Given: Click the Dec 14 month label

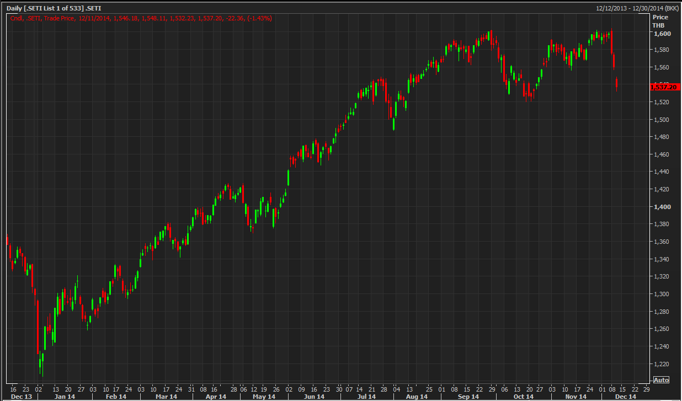Looking at the screenshot, I should click(626, 397).
